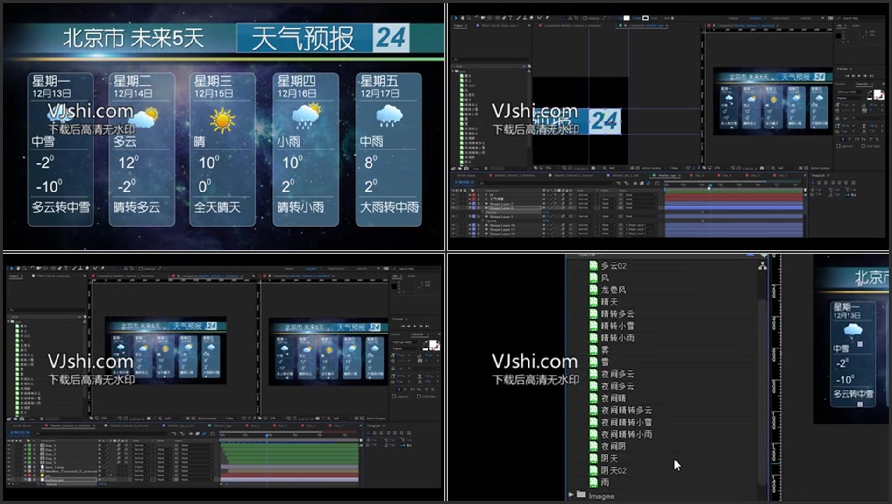892x504 pixels.
Task: Click the flowchart icon beside the 多云02 item
Action: click(763, 266)
